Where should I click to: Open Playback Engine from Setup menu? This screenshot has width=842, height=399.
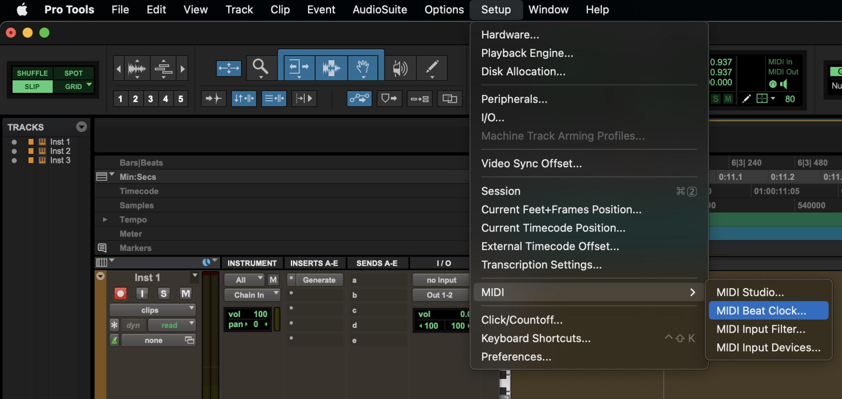tap(527, 53)
